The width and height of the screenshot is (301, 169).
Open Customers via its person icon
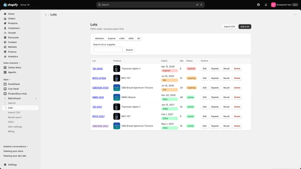[x=5, y=28]
